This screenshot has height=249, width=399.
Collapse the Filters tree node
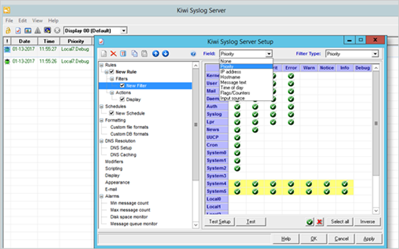pyautogui.click(x=112, y=79)
